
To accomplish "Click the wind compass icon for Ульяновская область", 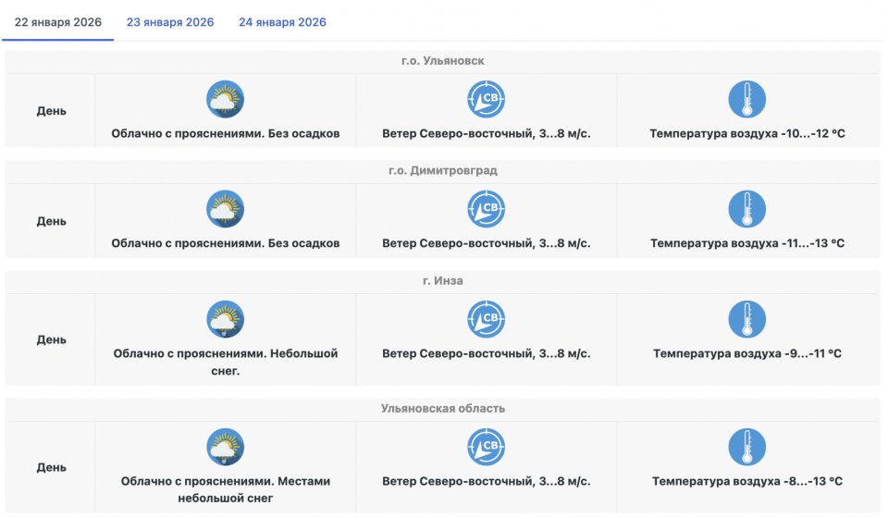I will [x=486, y=447].
